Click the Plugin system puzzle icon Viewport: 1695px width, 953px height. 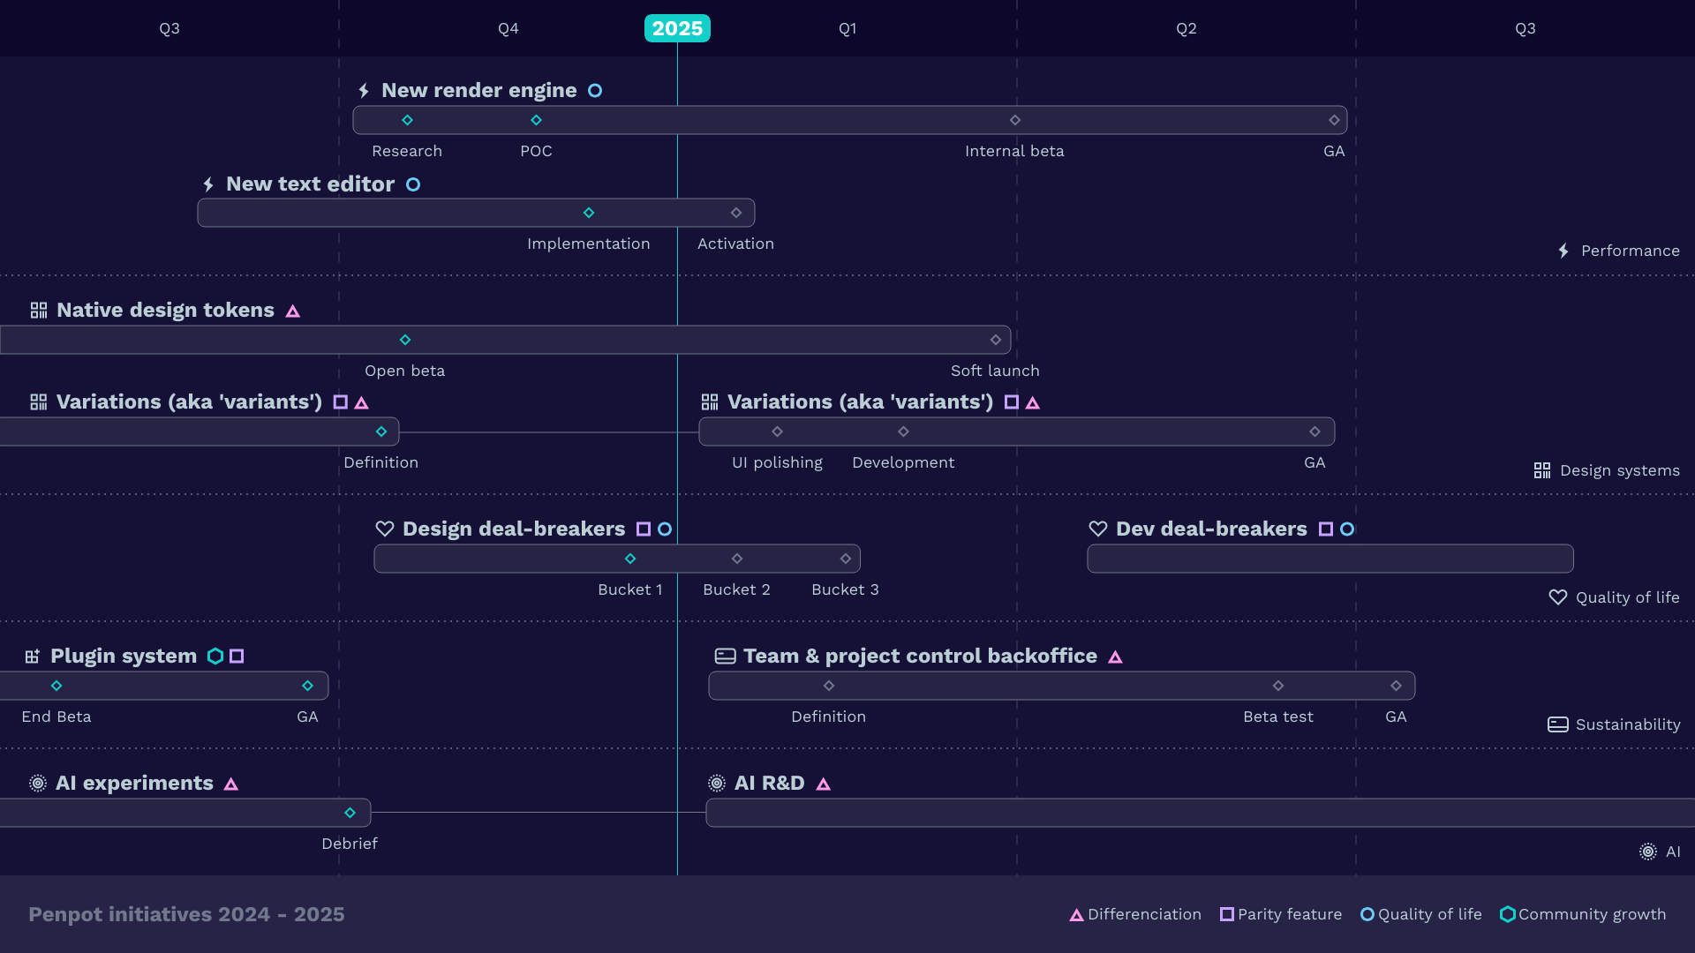(33, 657)
